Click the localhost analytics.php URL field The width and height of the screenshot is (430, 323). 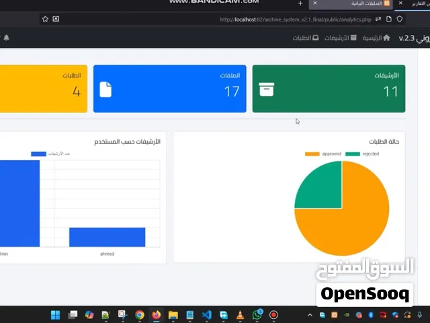coord(296,20)
